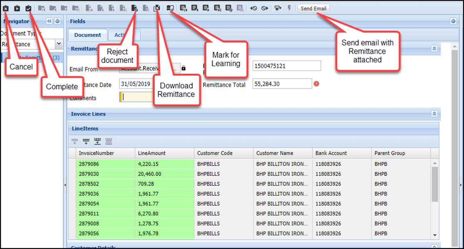Click the red error indicator beside Remittance Total

(317, 84)
